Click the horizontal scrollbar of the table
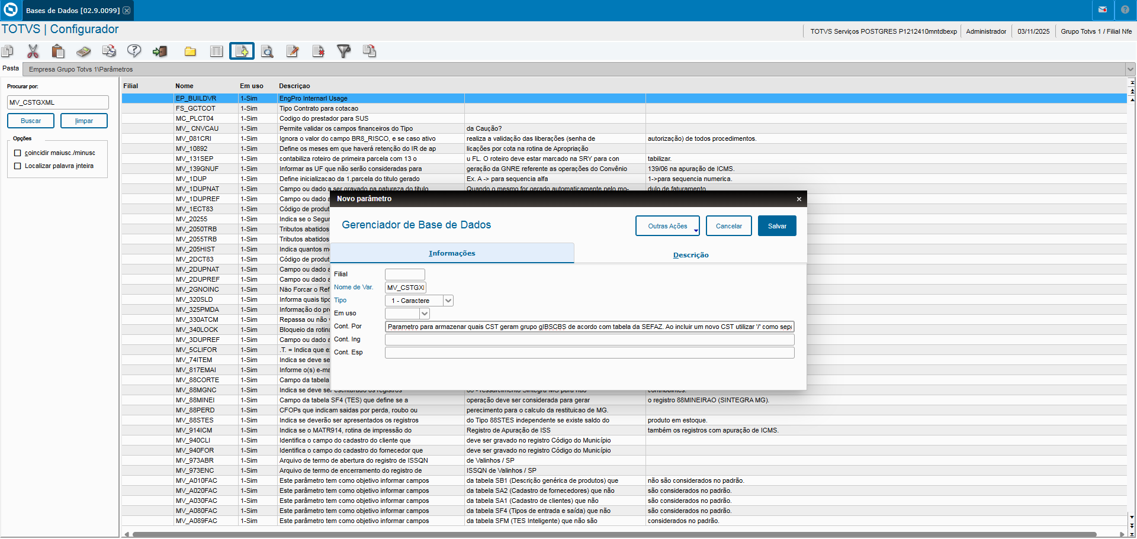This screenshot has height=539, width=1137. pos(615,534)
